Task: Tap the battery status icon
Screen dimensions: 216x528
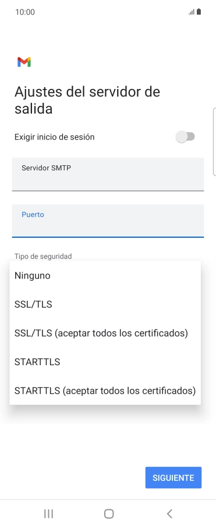Action: point(199,12)
